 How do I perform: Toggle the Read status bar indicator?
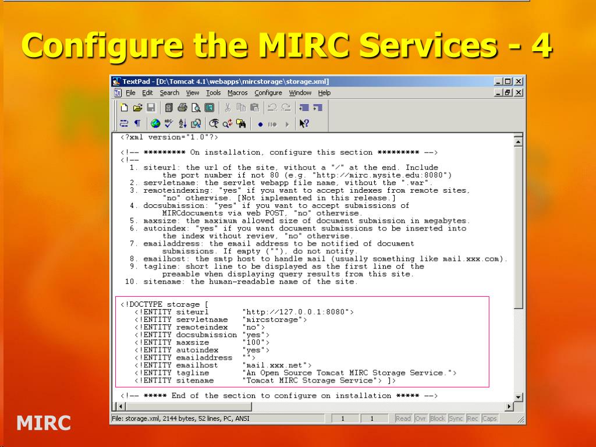403,418
